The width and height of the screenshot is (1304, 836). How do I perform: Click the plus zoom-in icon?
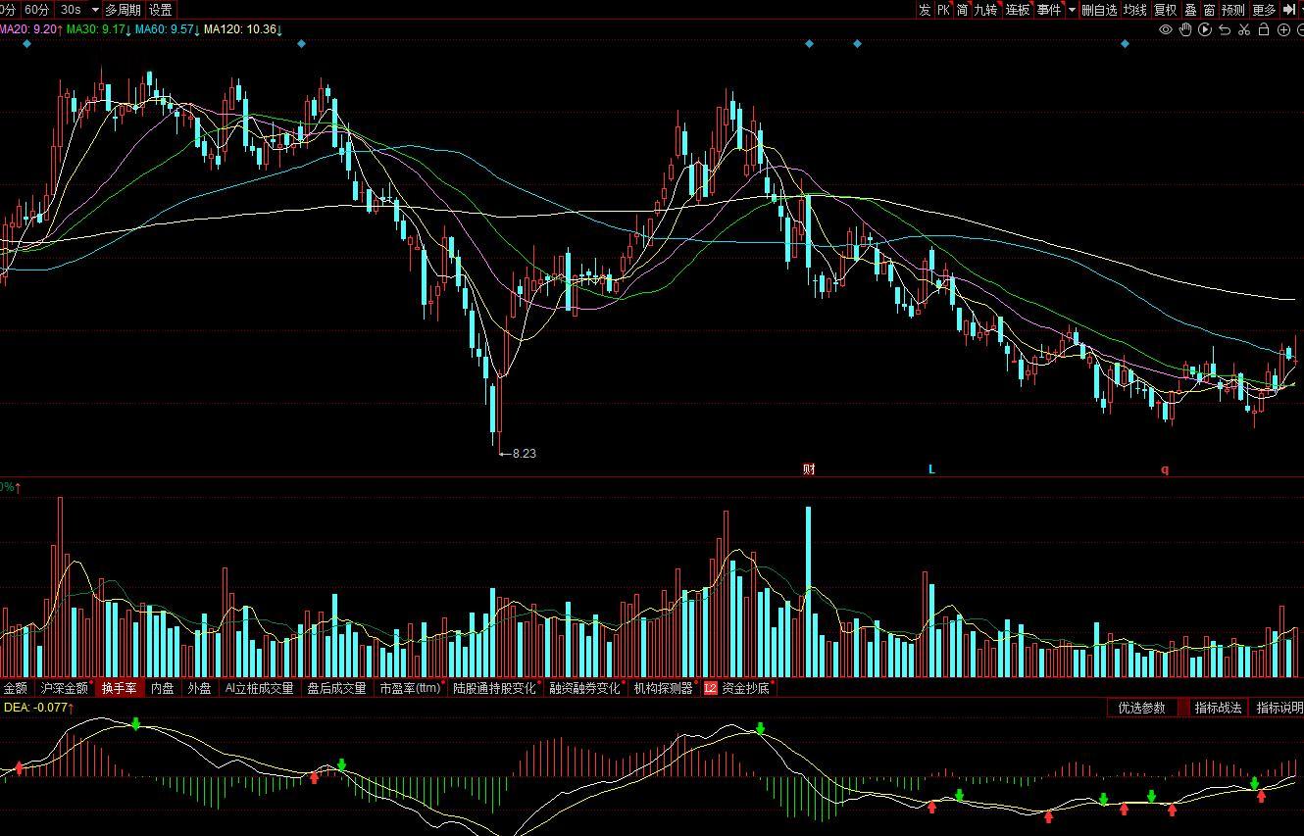[x=1283, y=30]
